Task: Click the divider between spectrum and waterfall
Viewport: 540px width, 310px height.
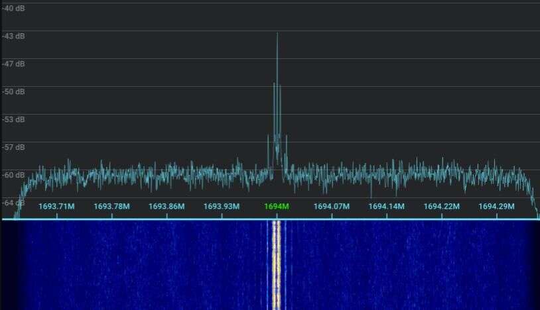Action: coord(270,219)
